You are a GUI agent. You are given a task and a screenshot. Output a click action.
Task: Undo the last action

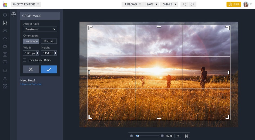(184, 4)
